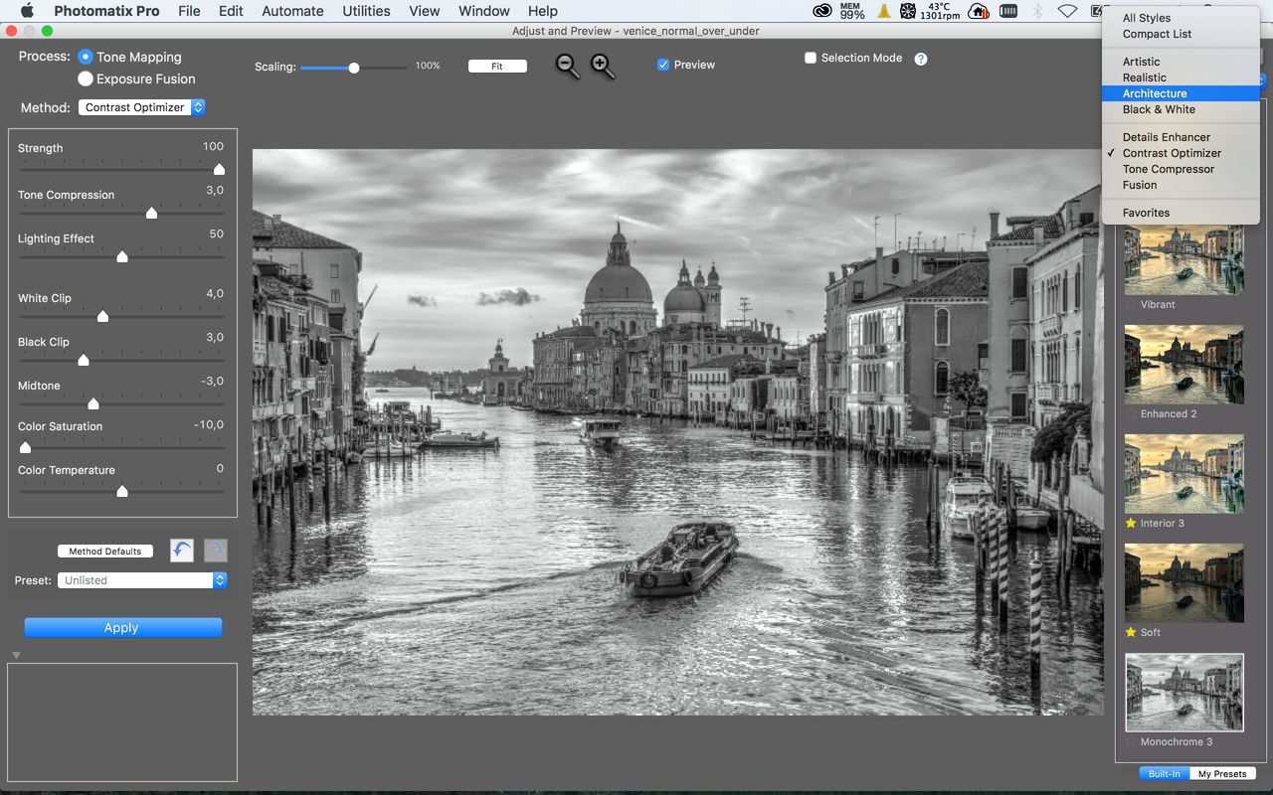Open the Apple menu
This screenshot has height=795, width=1273.
(27, 11)
